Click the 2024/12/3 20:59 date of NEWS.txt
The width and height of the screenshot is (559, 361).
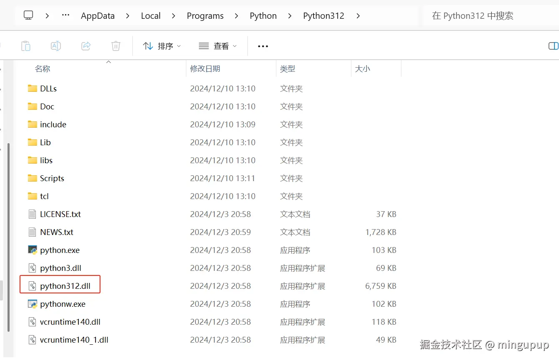tap(221, 232)
